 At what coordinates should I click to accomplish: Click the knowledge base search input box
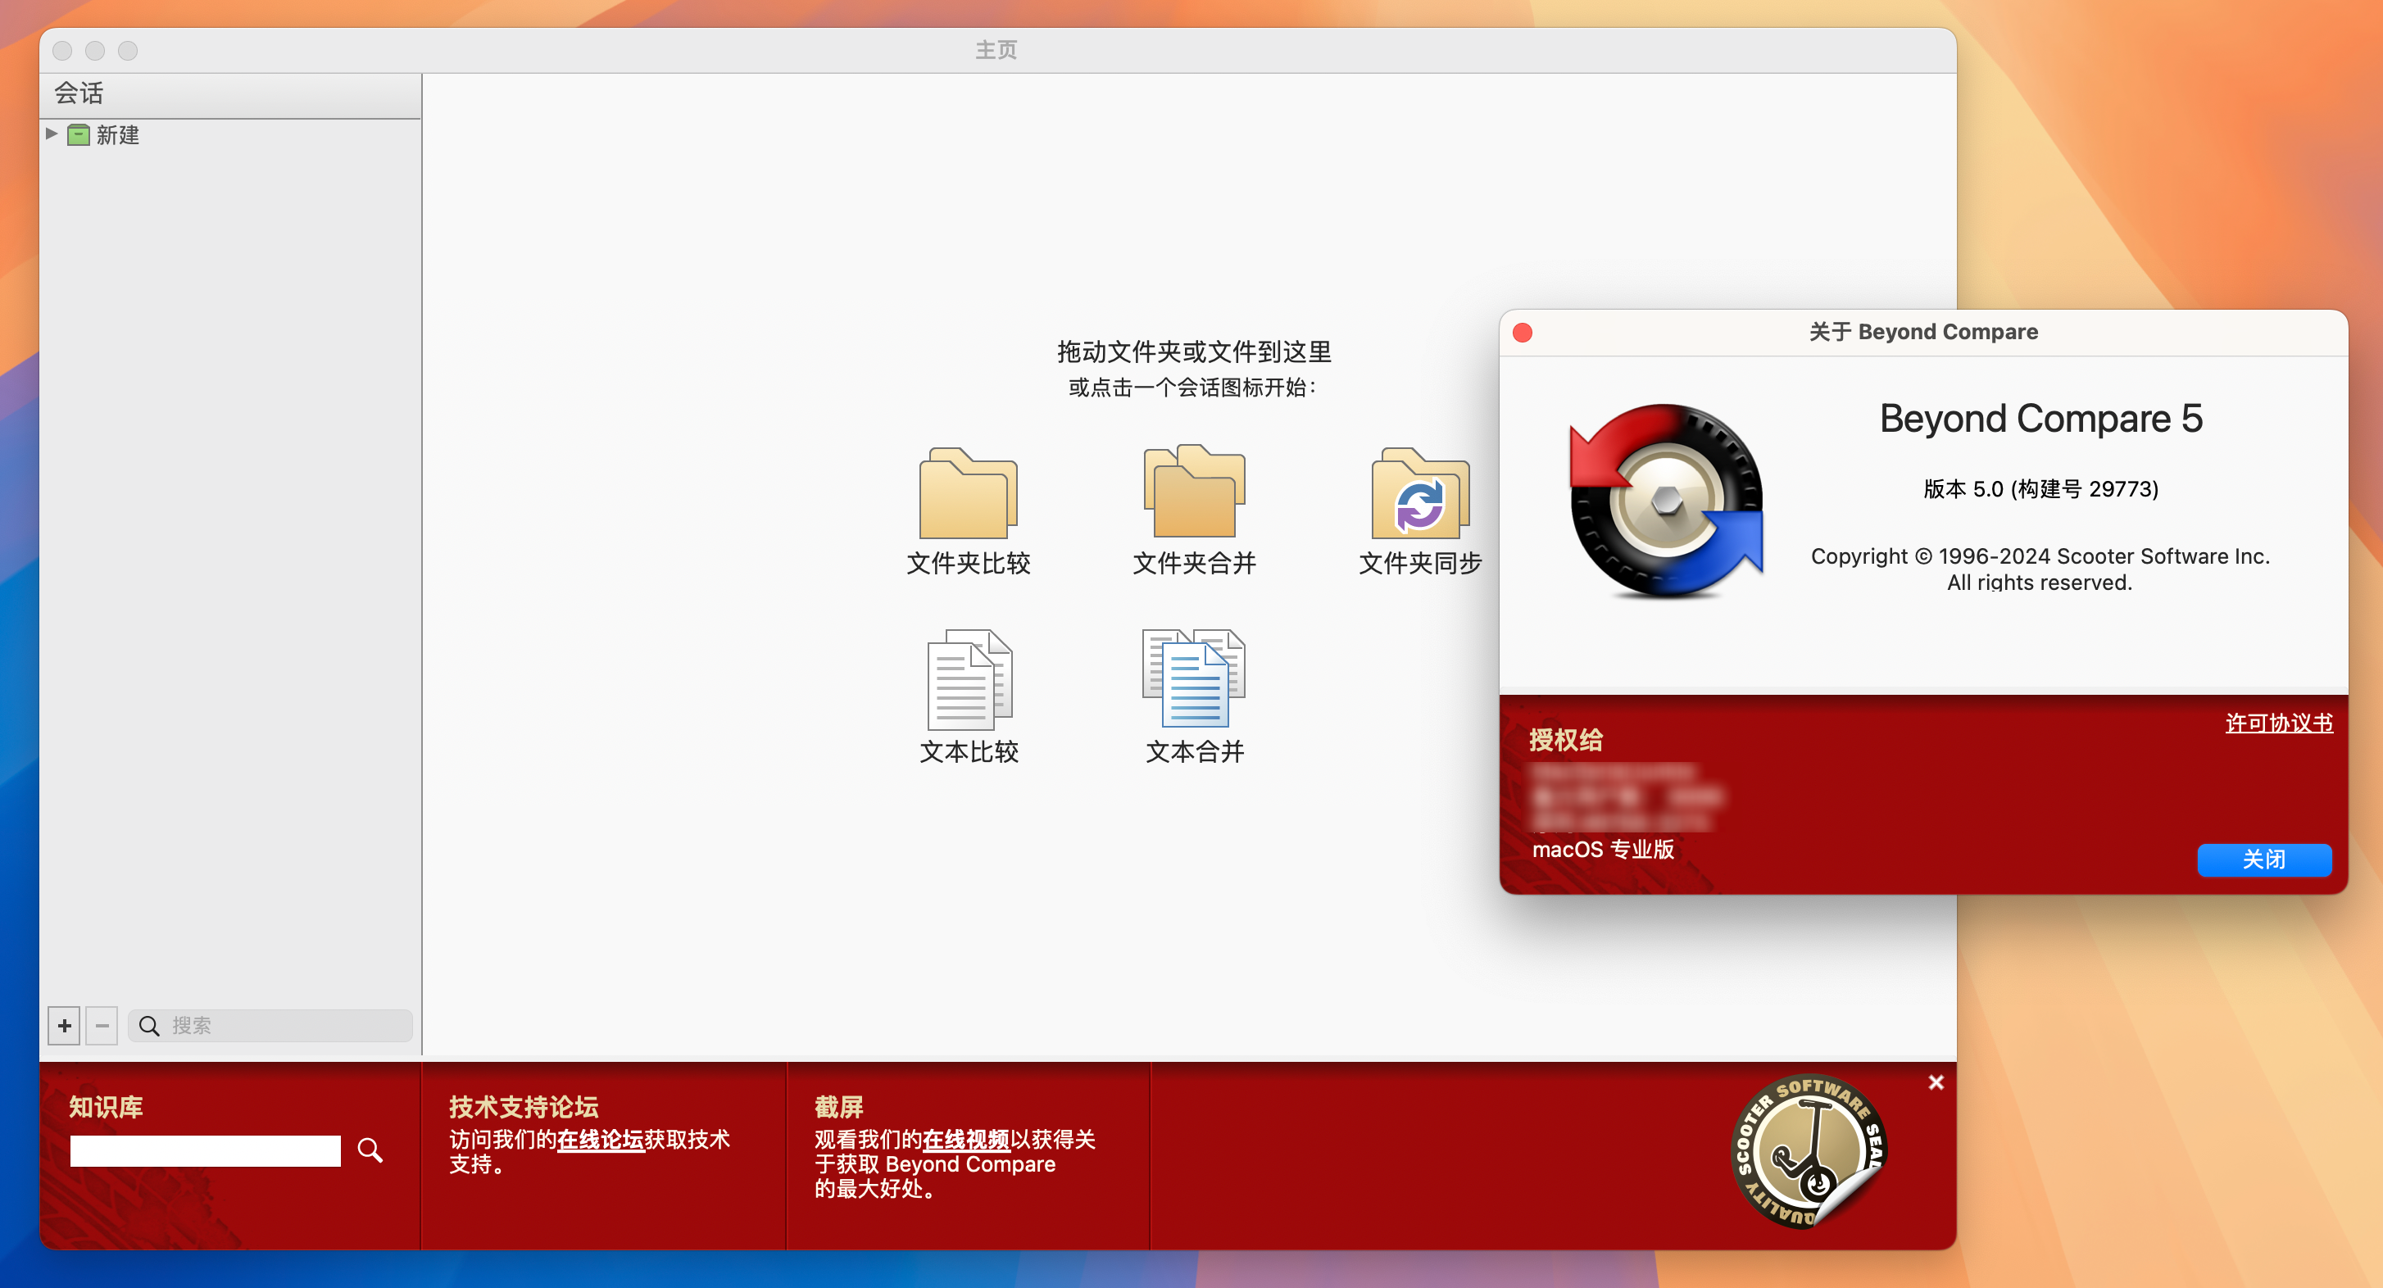206,1150
